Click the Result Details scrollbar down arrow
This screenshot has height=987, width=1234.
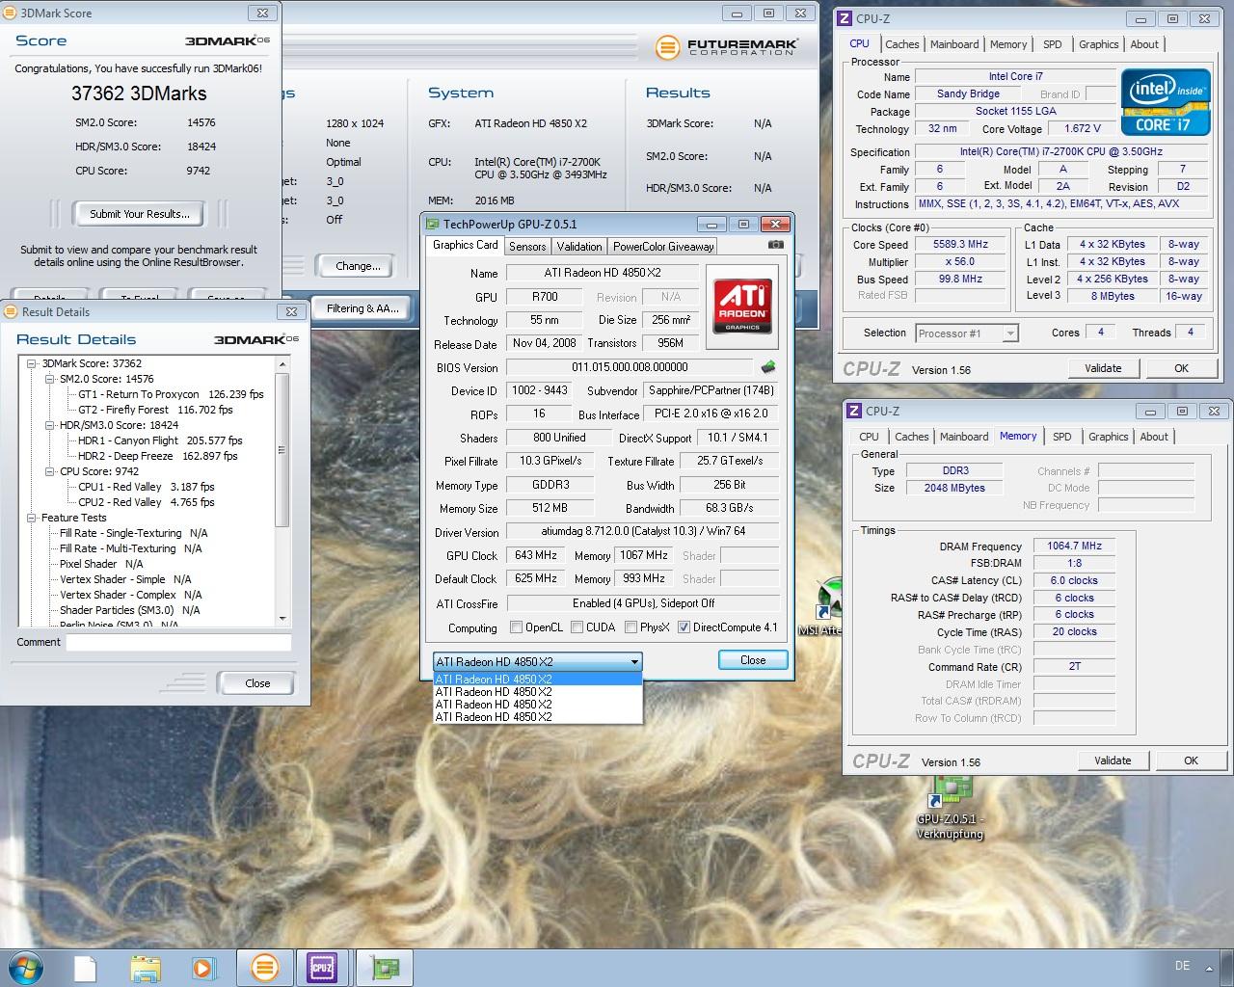[282, 618]
